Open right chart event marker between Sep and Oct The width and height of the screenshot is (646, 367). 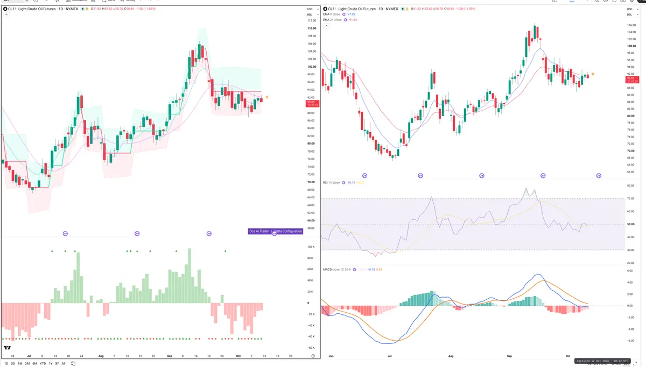543,175
